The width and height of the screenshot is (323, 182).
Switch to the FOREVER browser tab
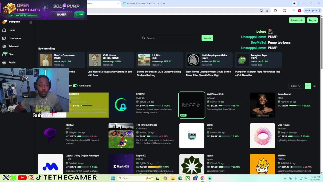click(140, 4)
